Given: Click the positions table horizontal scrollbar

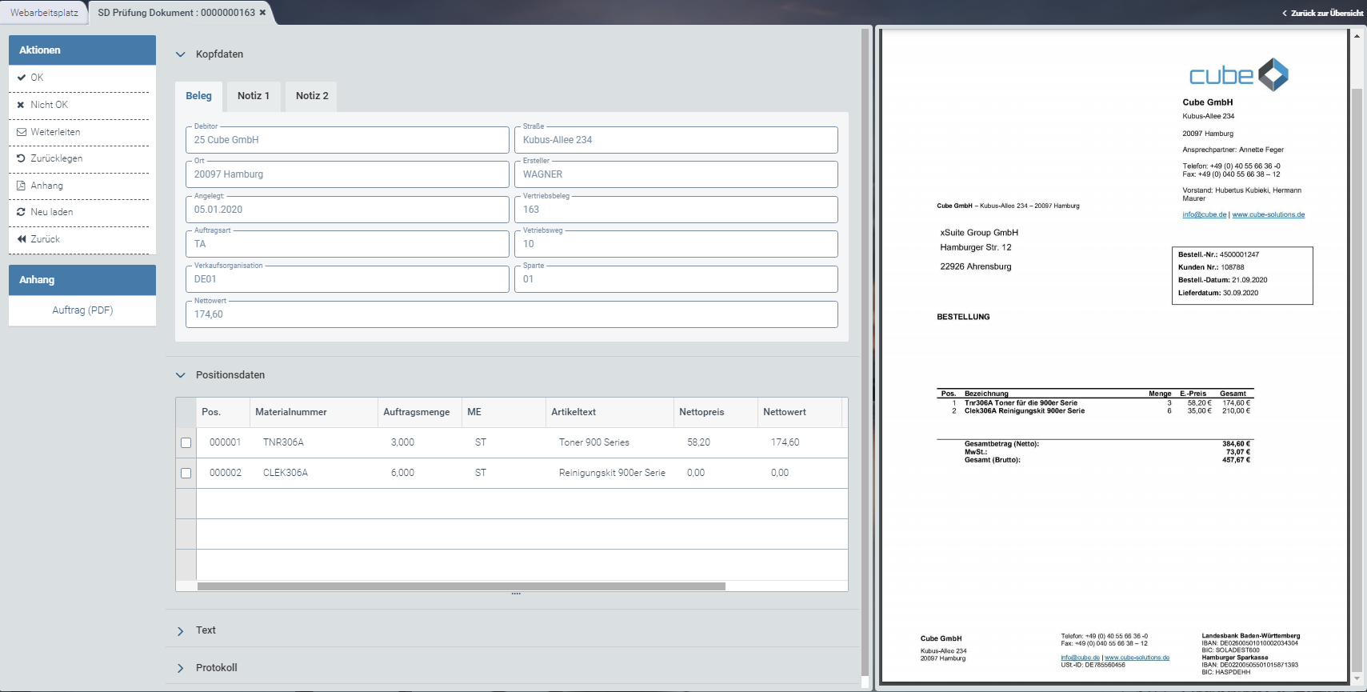Looking at the screenshot, I should pos(461,586).
